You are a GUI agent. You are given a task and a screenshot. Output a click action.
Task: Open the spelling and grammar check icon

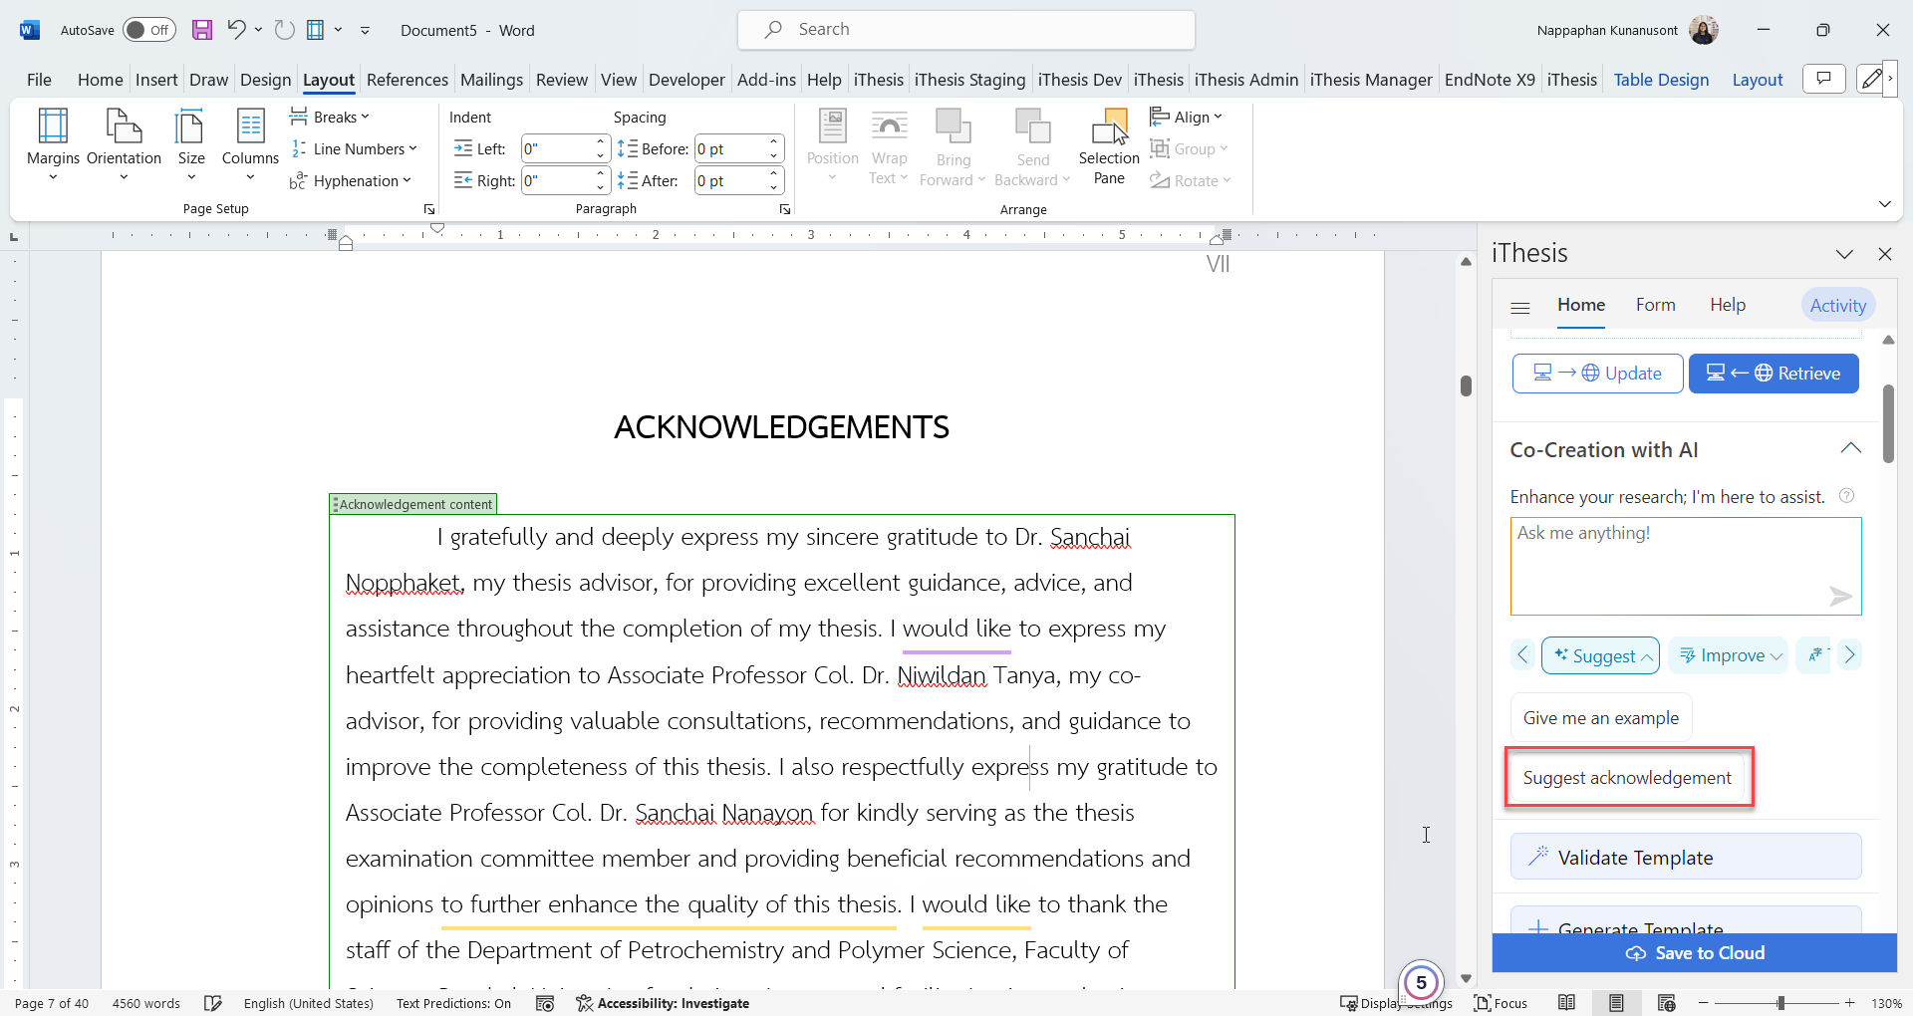pyautogui.click(x=213, y=1003)
